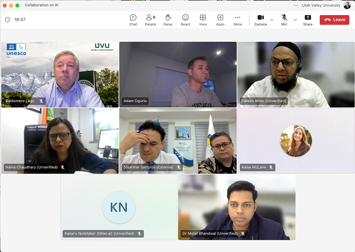Select Kaise McLane's video tile
This screenshot has width=355, height=252.
click(x=296, y=141)
